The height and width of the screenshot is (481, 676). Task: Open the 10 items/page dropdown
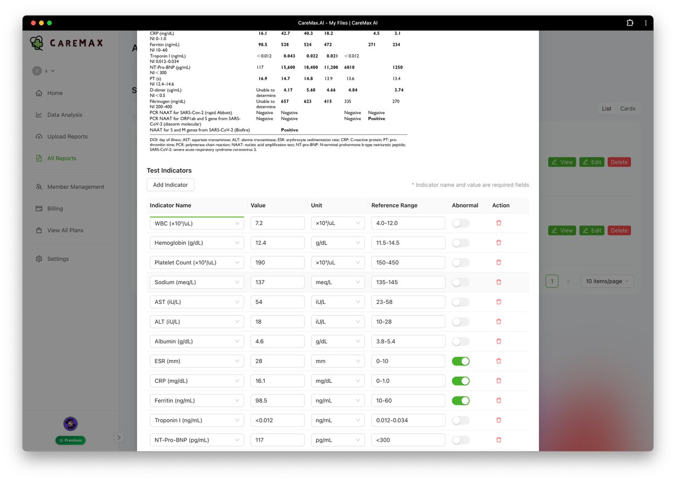point(607,281)
